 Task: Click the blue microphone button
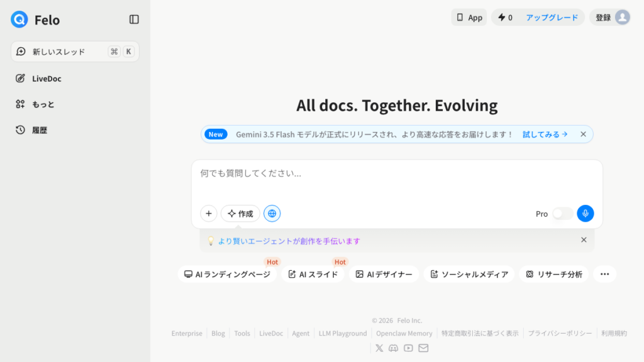coord(586,214)
